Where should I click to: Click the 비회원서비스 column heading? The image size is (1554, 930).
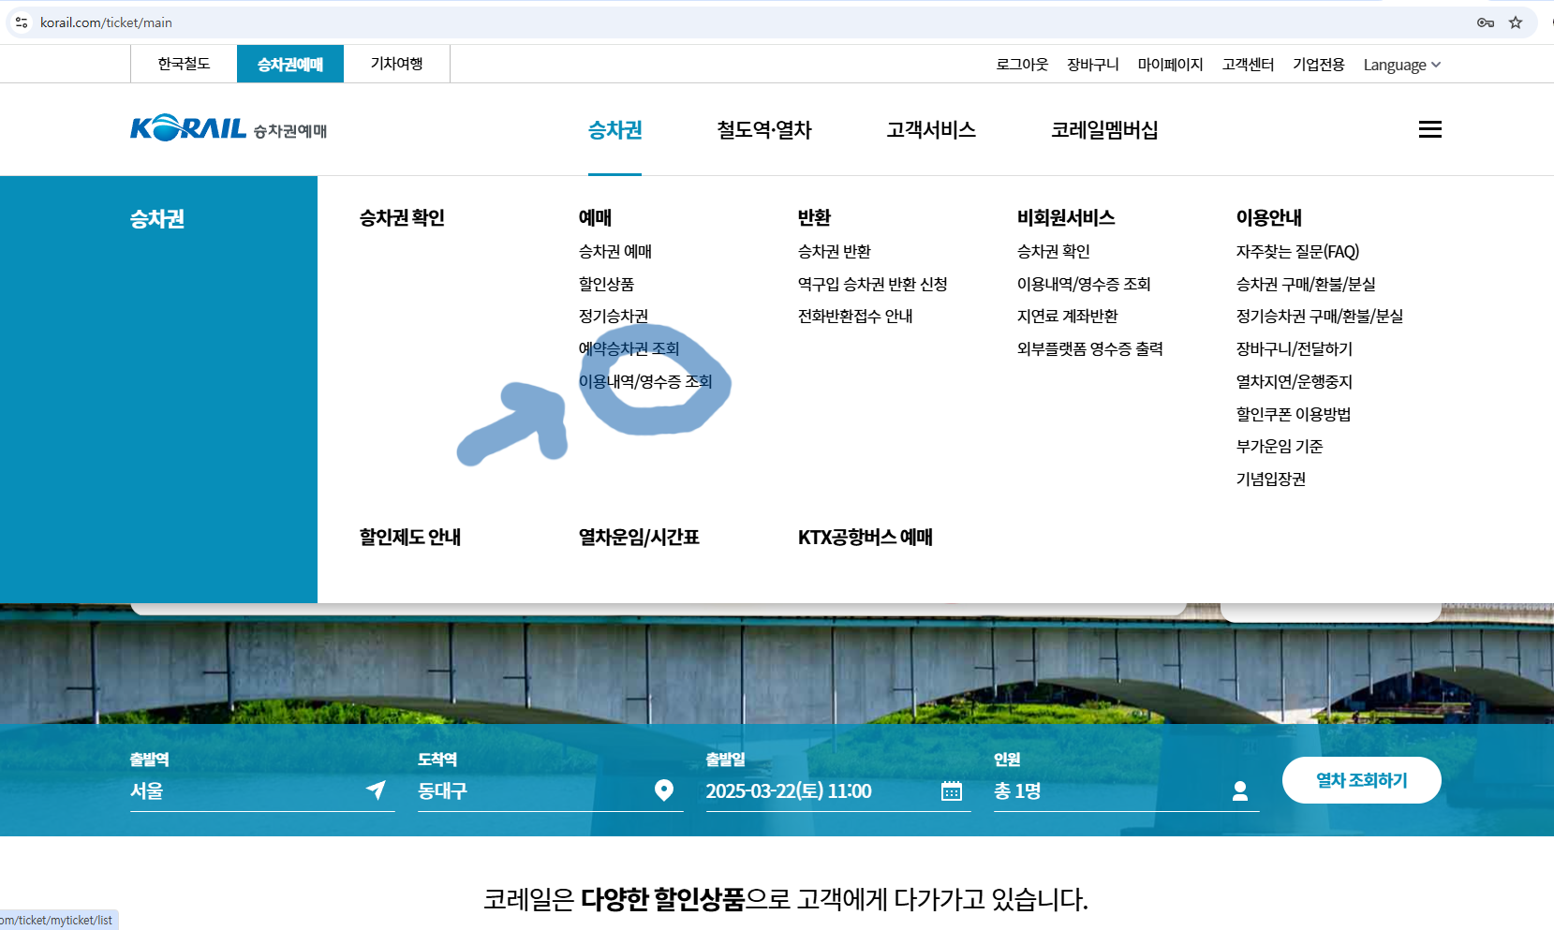tap(1066, 217)
